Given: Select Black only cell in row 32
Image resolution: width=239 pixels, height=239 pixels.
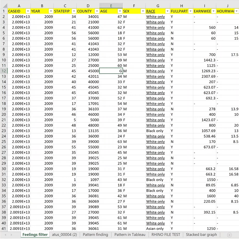Looking at the screenshot, I should pyautogui.click(x=158, y=180).
